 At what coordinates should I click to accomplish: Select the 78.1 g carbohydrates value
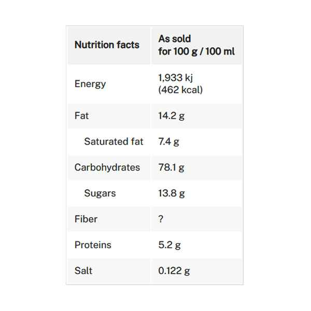click(171, 167)
